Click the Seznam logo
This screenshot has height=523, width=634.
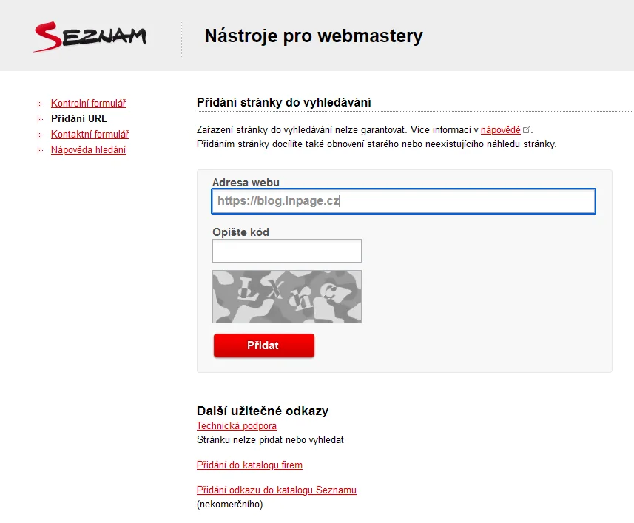pyautogui.click(x=90, y=37)
